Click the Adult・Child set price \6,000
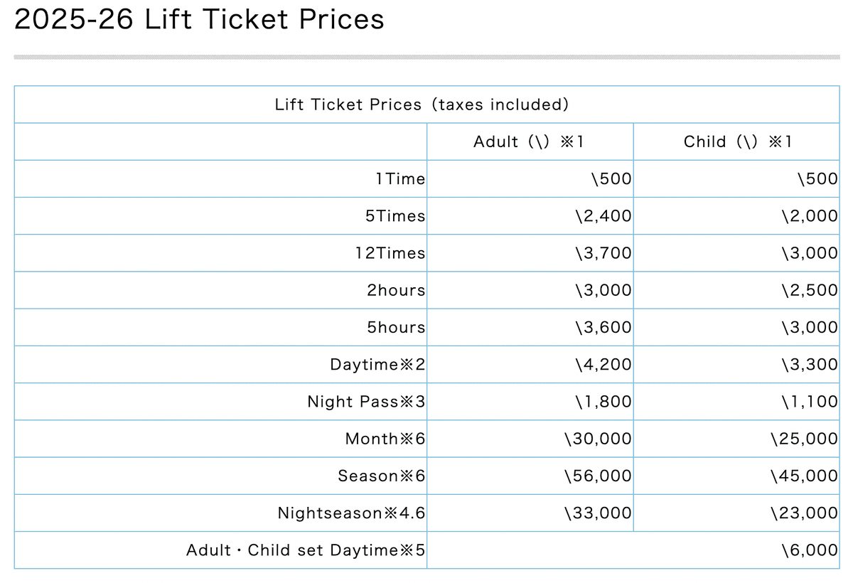Viewport: 853px width, 583px height. [x=810, y=550]
